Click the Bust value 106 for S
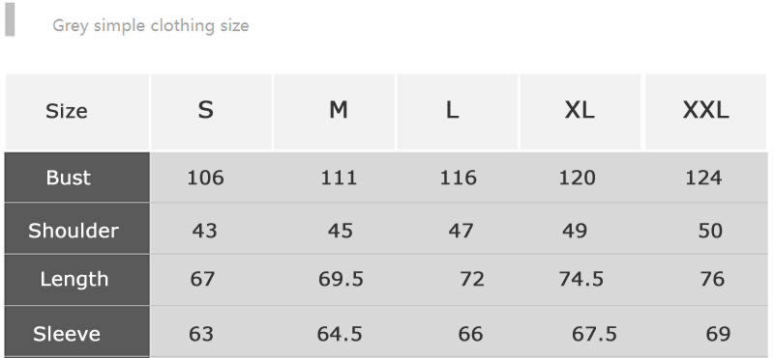The height and width of the screenshot is (358, 774). pyautogui.click(x=205, y=178)
